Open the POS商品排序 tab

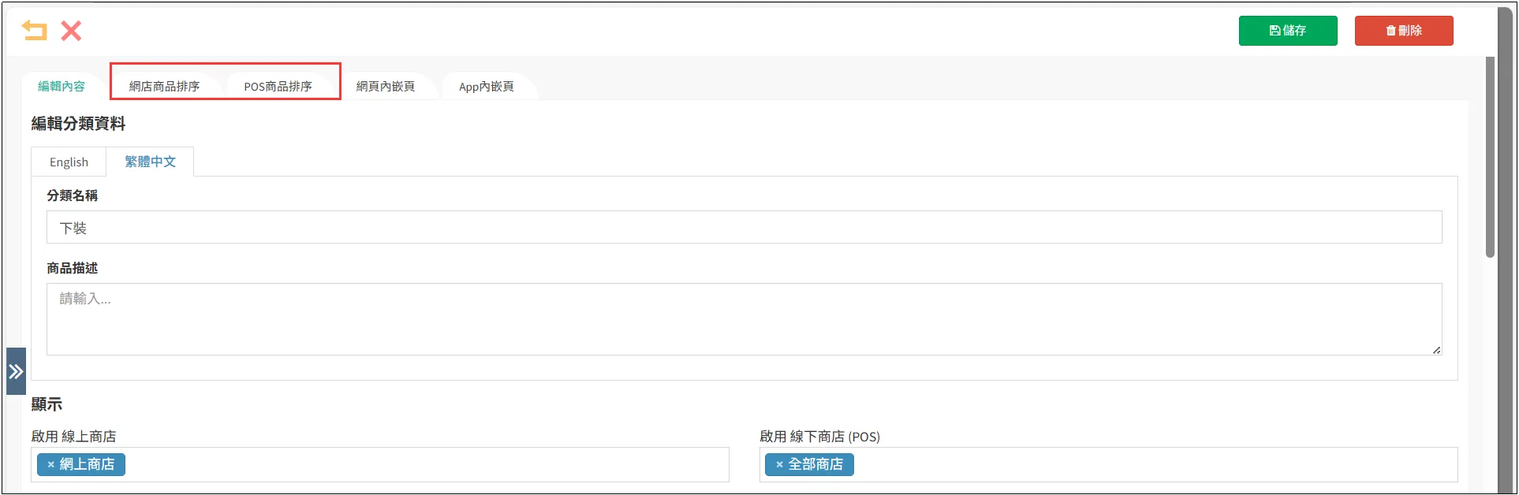278,87
